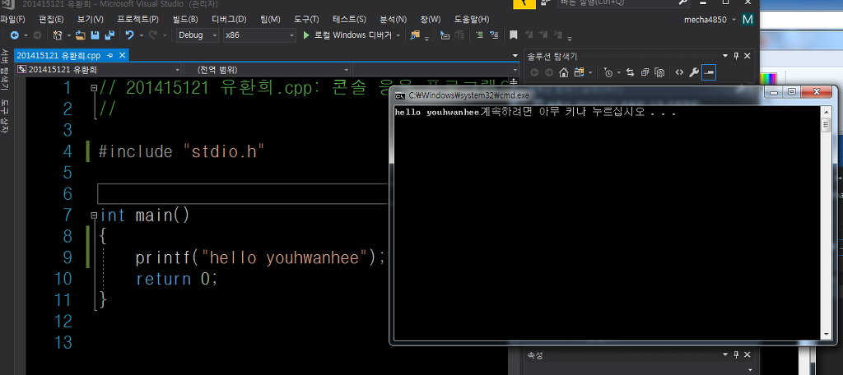Save the current file with the floppy icon
The height and width of the screenshot is (375, 843).
point(95,35)
